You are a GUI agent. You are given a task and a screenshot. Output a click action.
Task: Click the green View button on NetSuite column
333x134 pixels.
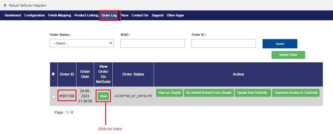click(x=103, y=96)
